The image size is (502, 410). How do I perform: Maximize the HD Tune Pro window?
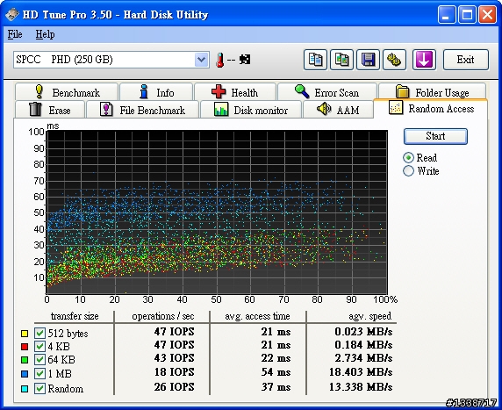tap(467, 15)
